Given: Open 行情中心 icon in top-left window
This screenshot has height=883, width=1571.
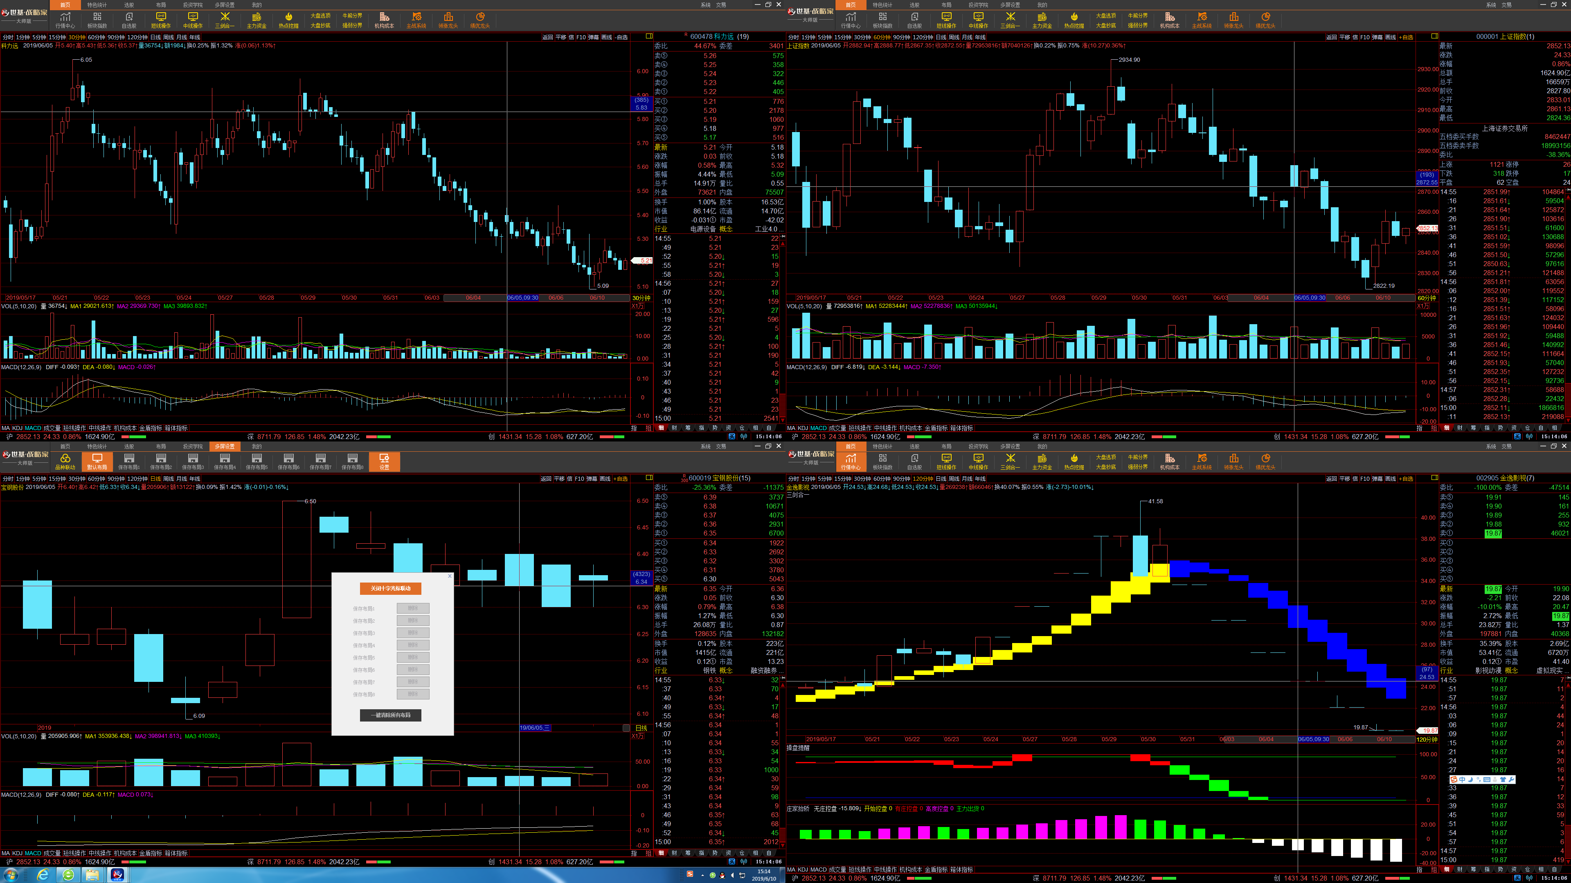Looking at the screenshot, I should [65, 20].
